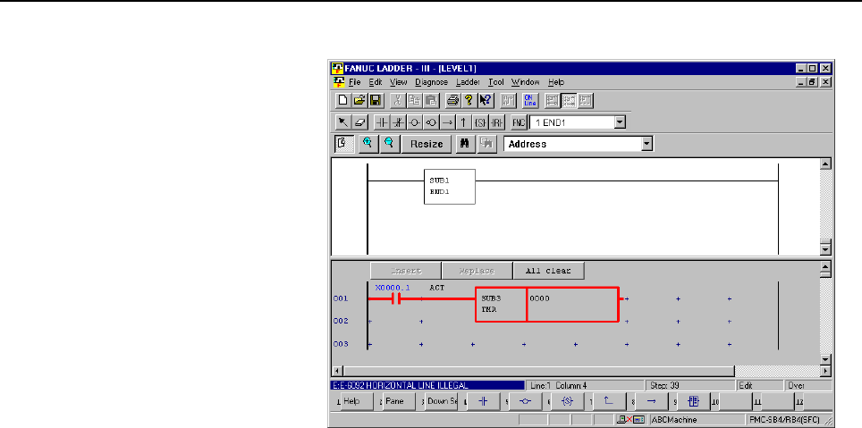The image size is (862, 428).
Task: Click the X0000.1 contact in line 001
Action: tap(394, 299)
